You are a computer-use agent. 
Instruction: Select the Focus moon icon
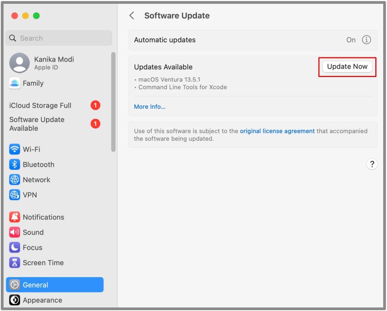click(15, 247)
